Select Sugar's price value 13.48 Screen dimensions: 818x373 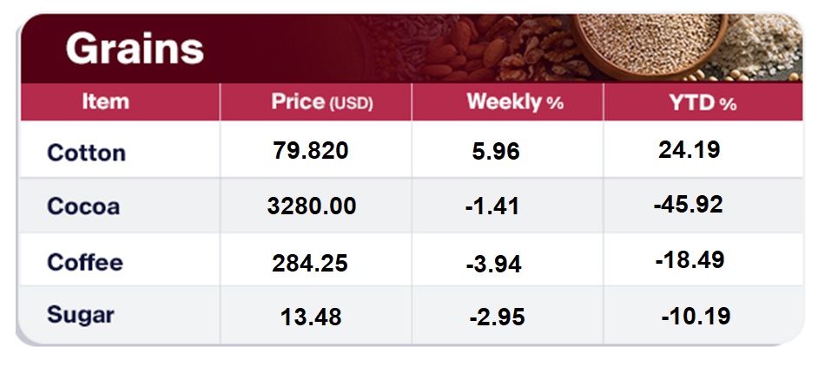(311, 317)
